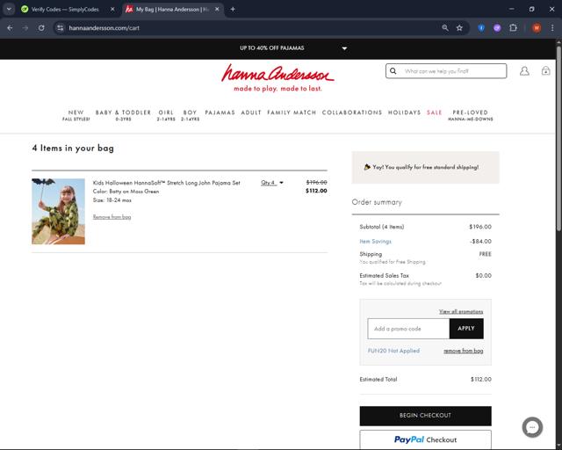Click the Apply promo button

click(x=466, y=329)
